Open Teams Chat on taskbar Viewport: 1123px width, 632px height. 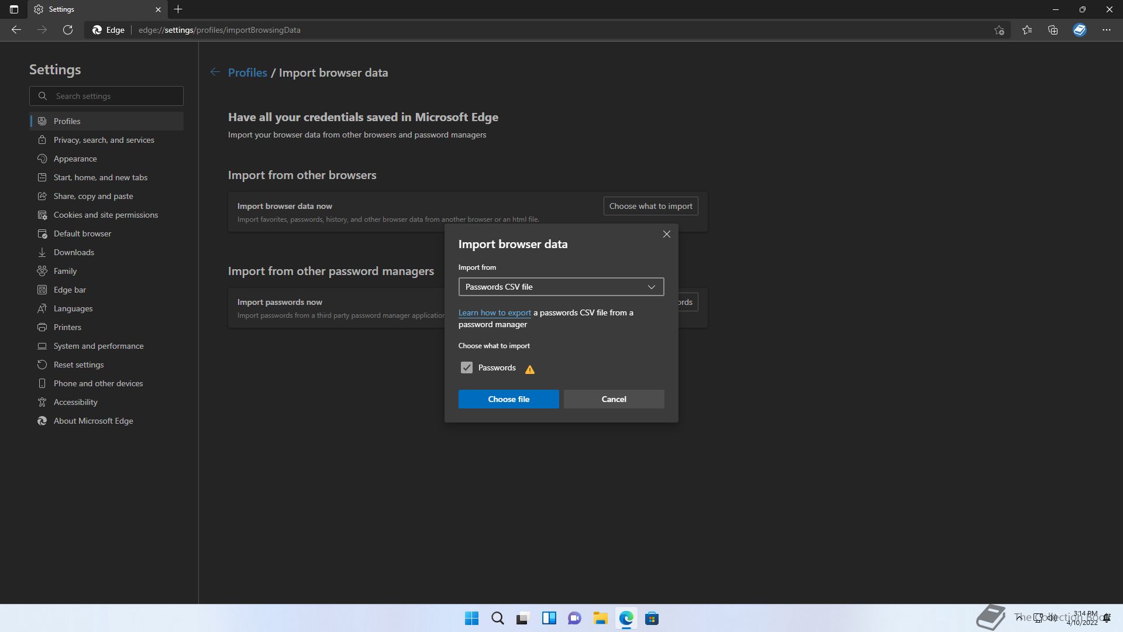[574, 618]
